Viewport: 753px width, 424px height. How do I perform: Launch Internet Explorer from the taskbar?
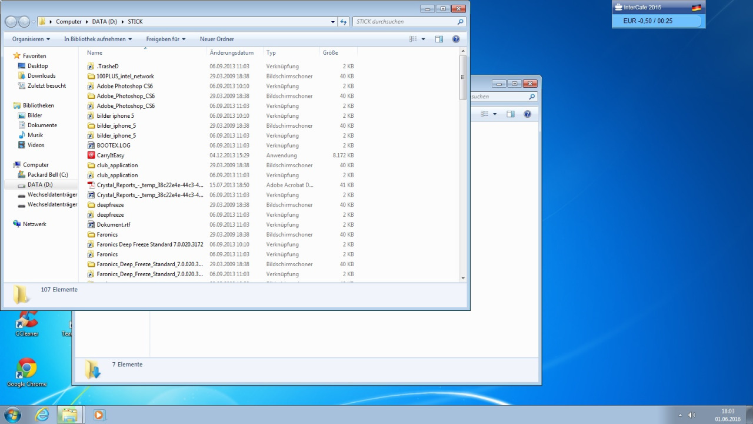click(x=42, y=415)
